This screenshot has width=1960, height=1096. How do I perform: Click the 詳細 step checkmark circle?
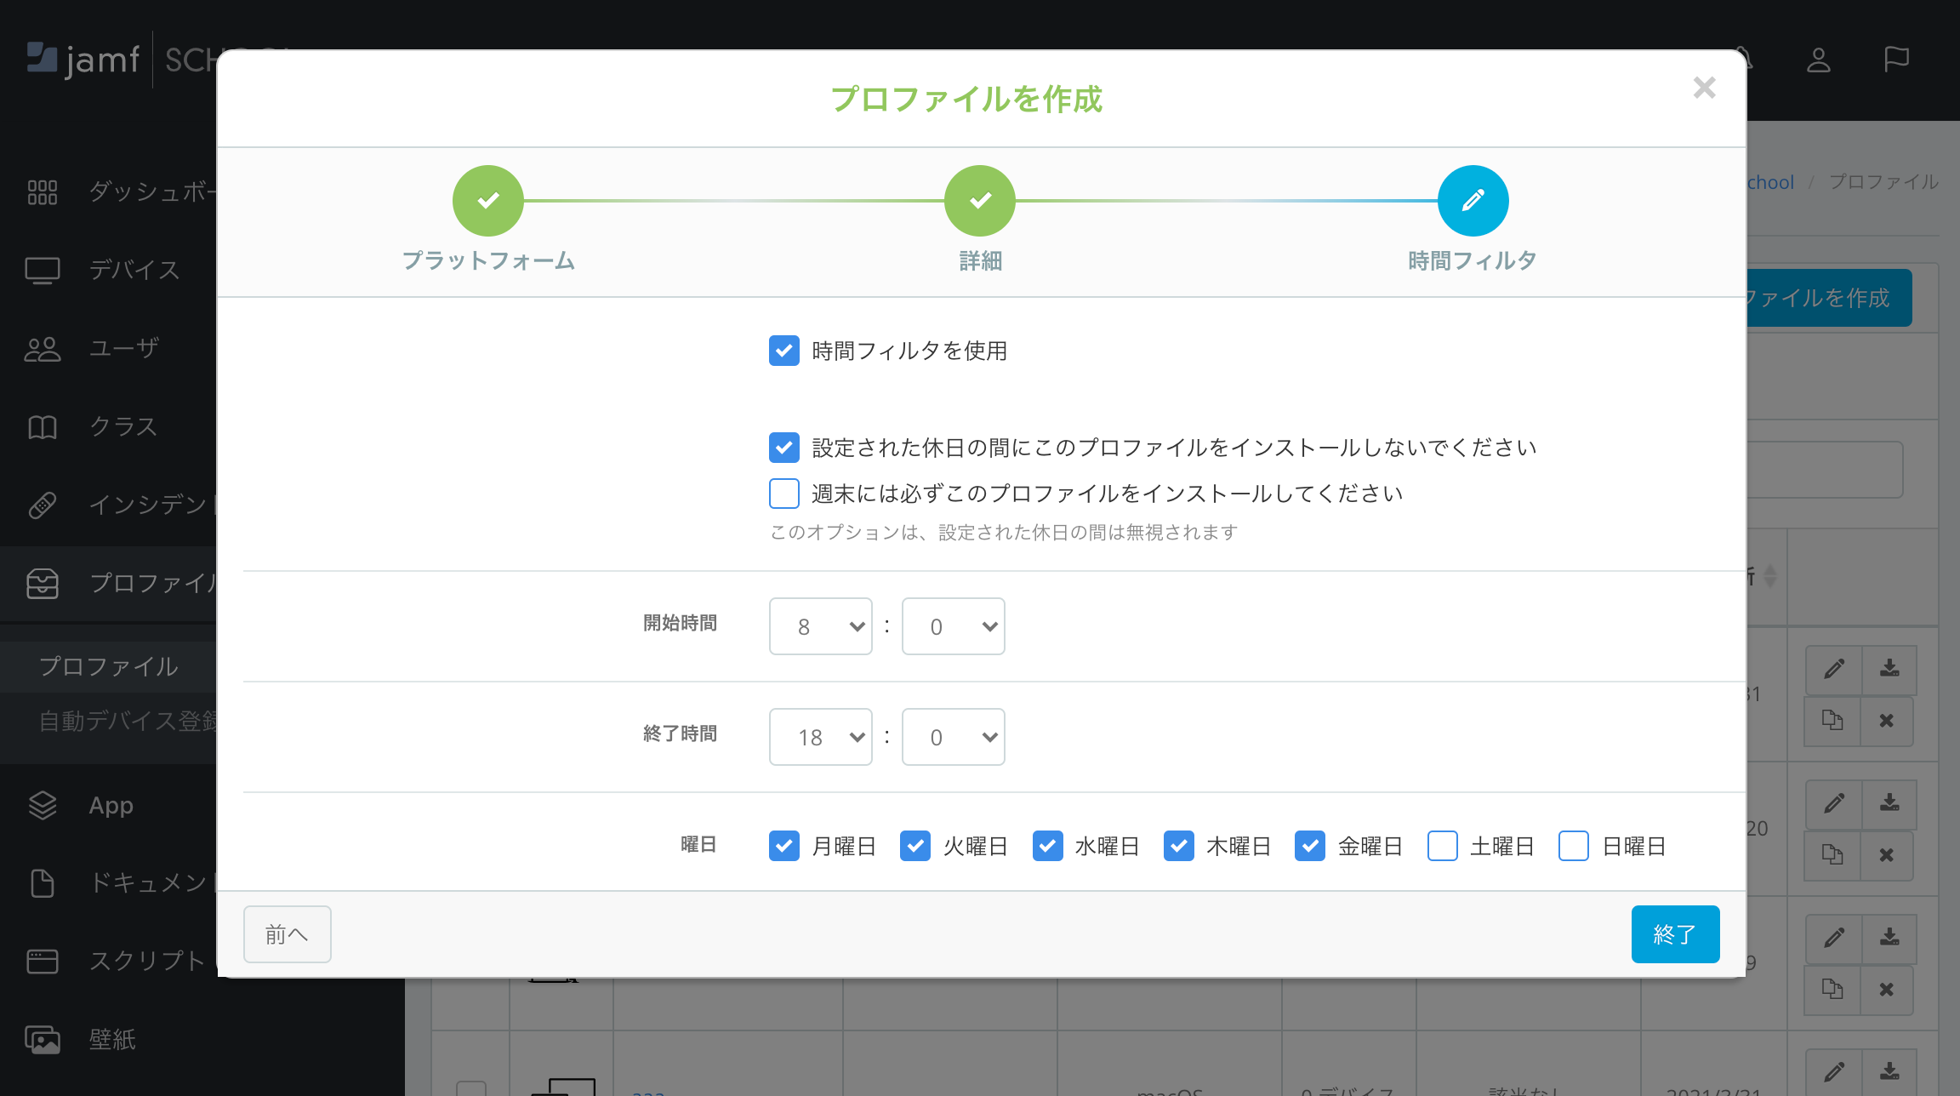tap(980, 201)
